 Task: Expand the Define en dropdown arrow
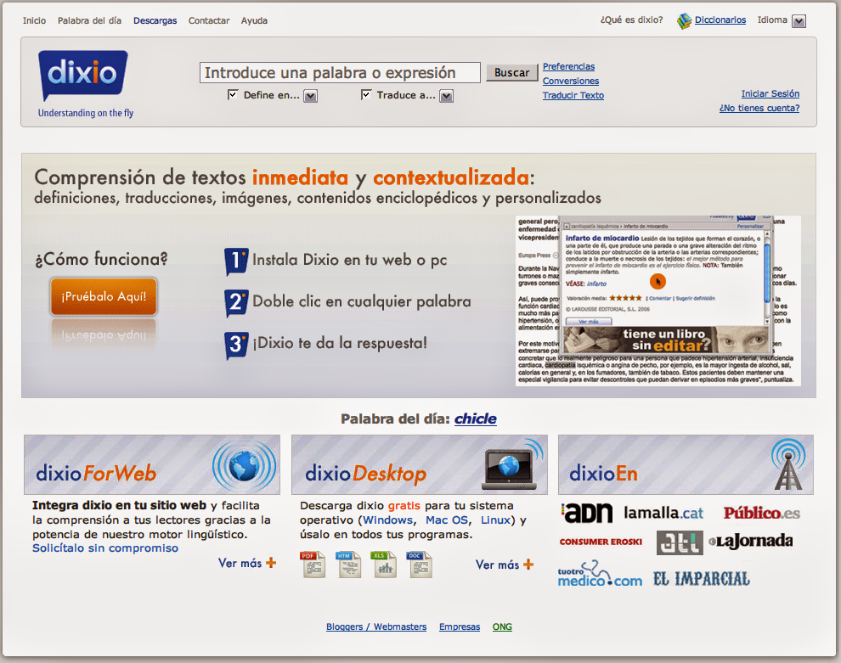tap(311, 96)
